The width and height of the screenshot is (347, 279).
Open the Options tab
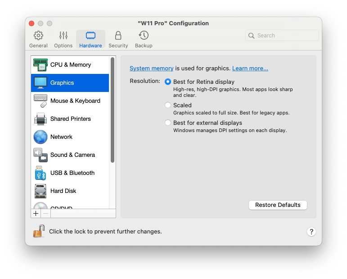63,39
